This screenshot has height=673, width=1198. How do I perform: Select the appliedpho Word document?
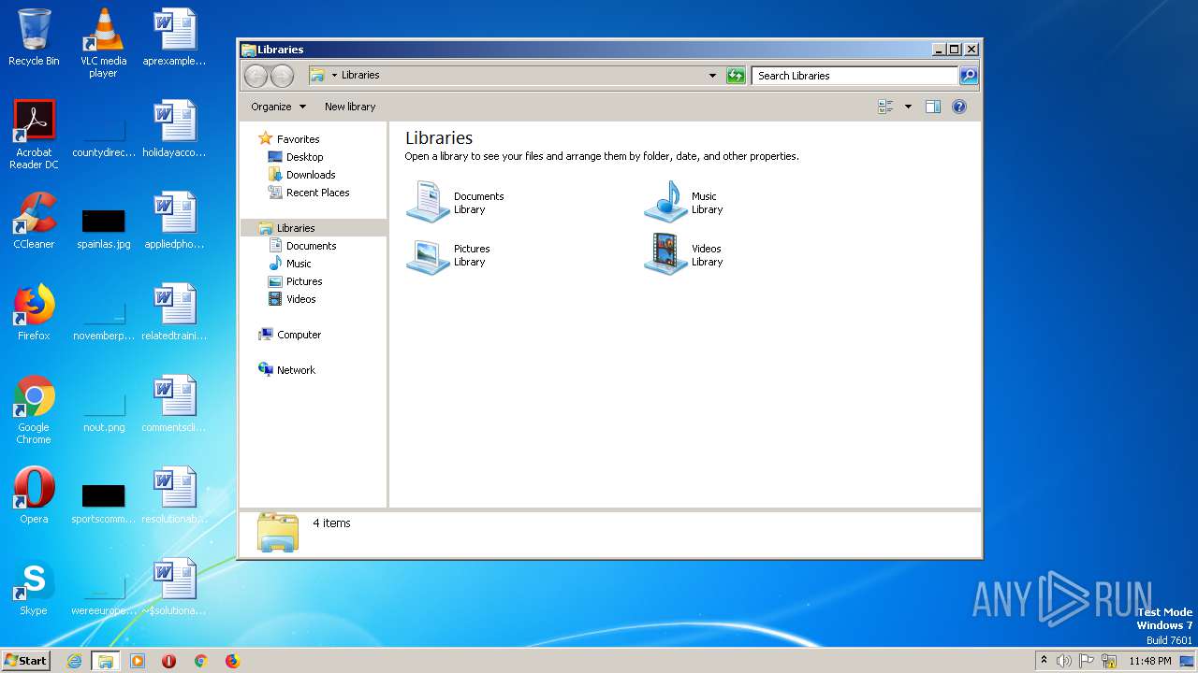point(174,221)
